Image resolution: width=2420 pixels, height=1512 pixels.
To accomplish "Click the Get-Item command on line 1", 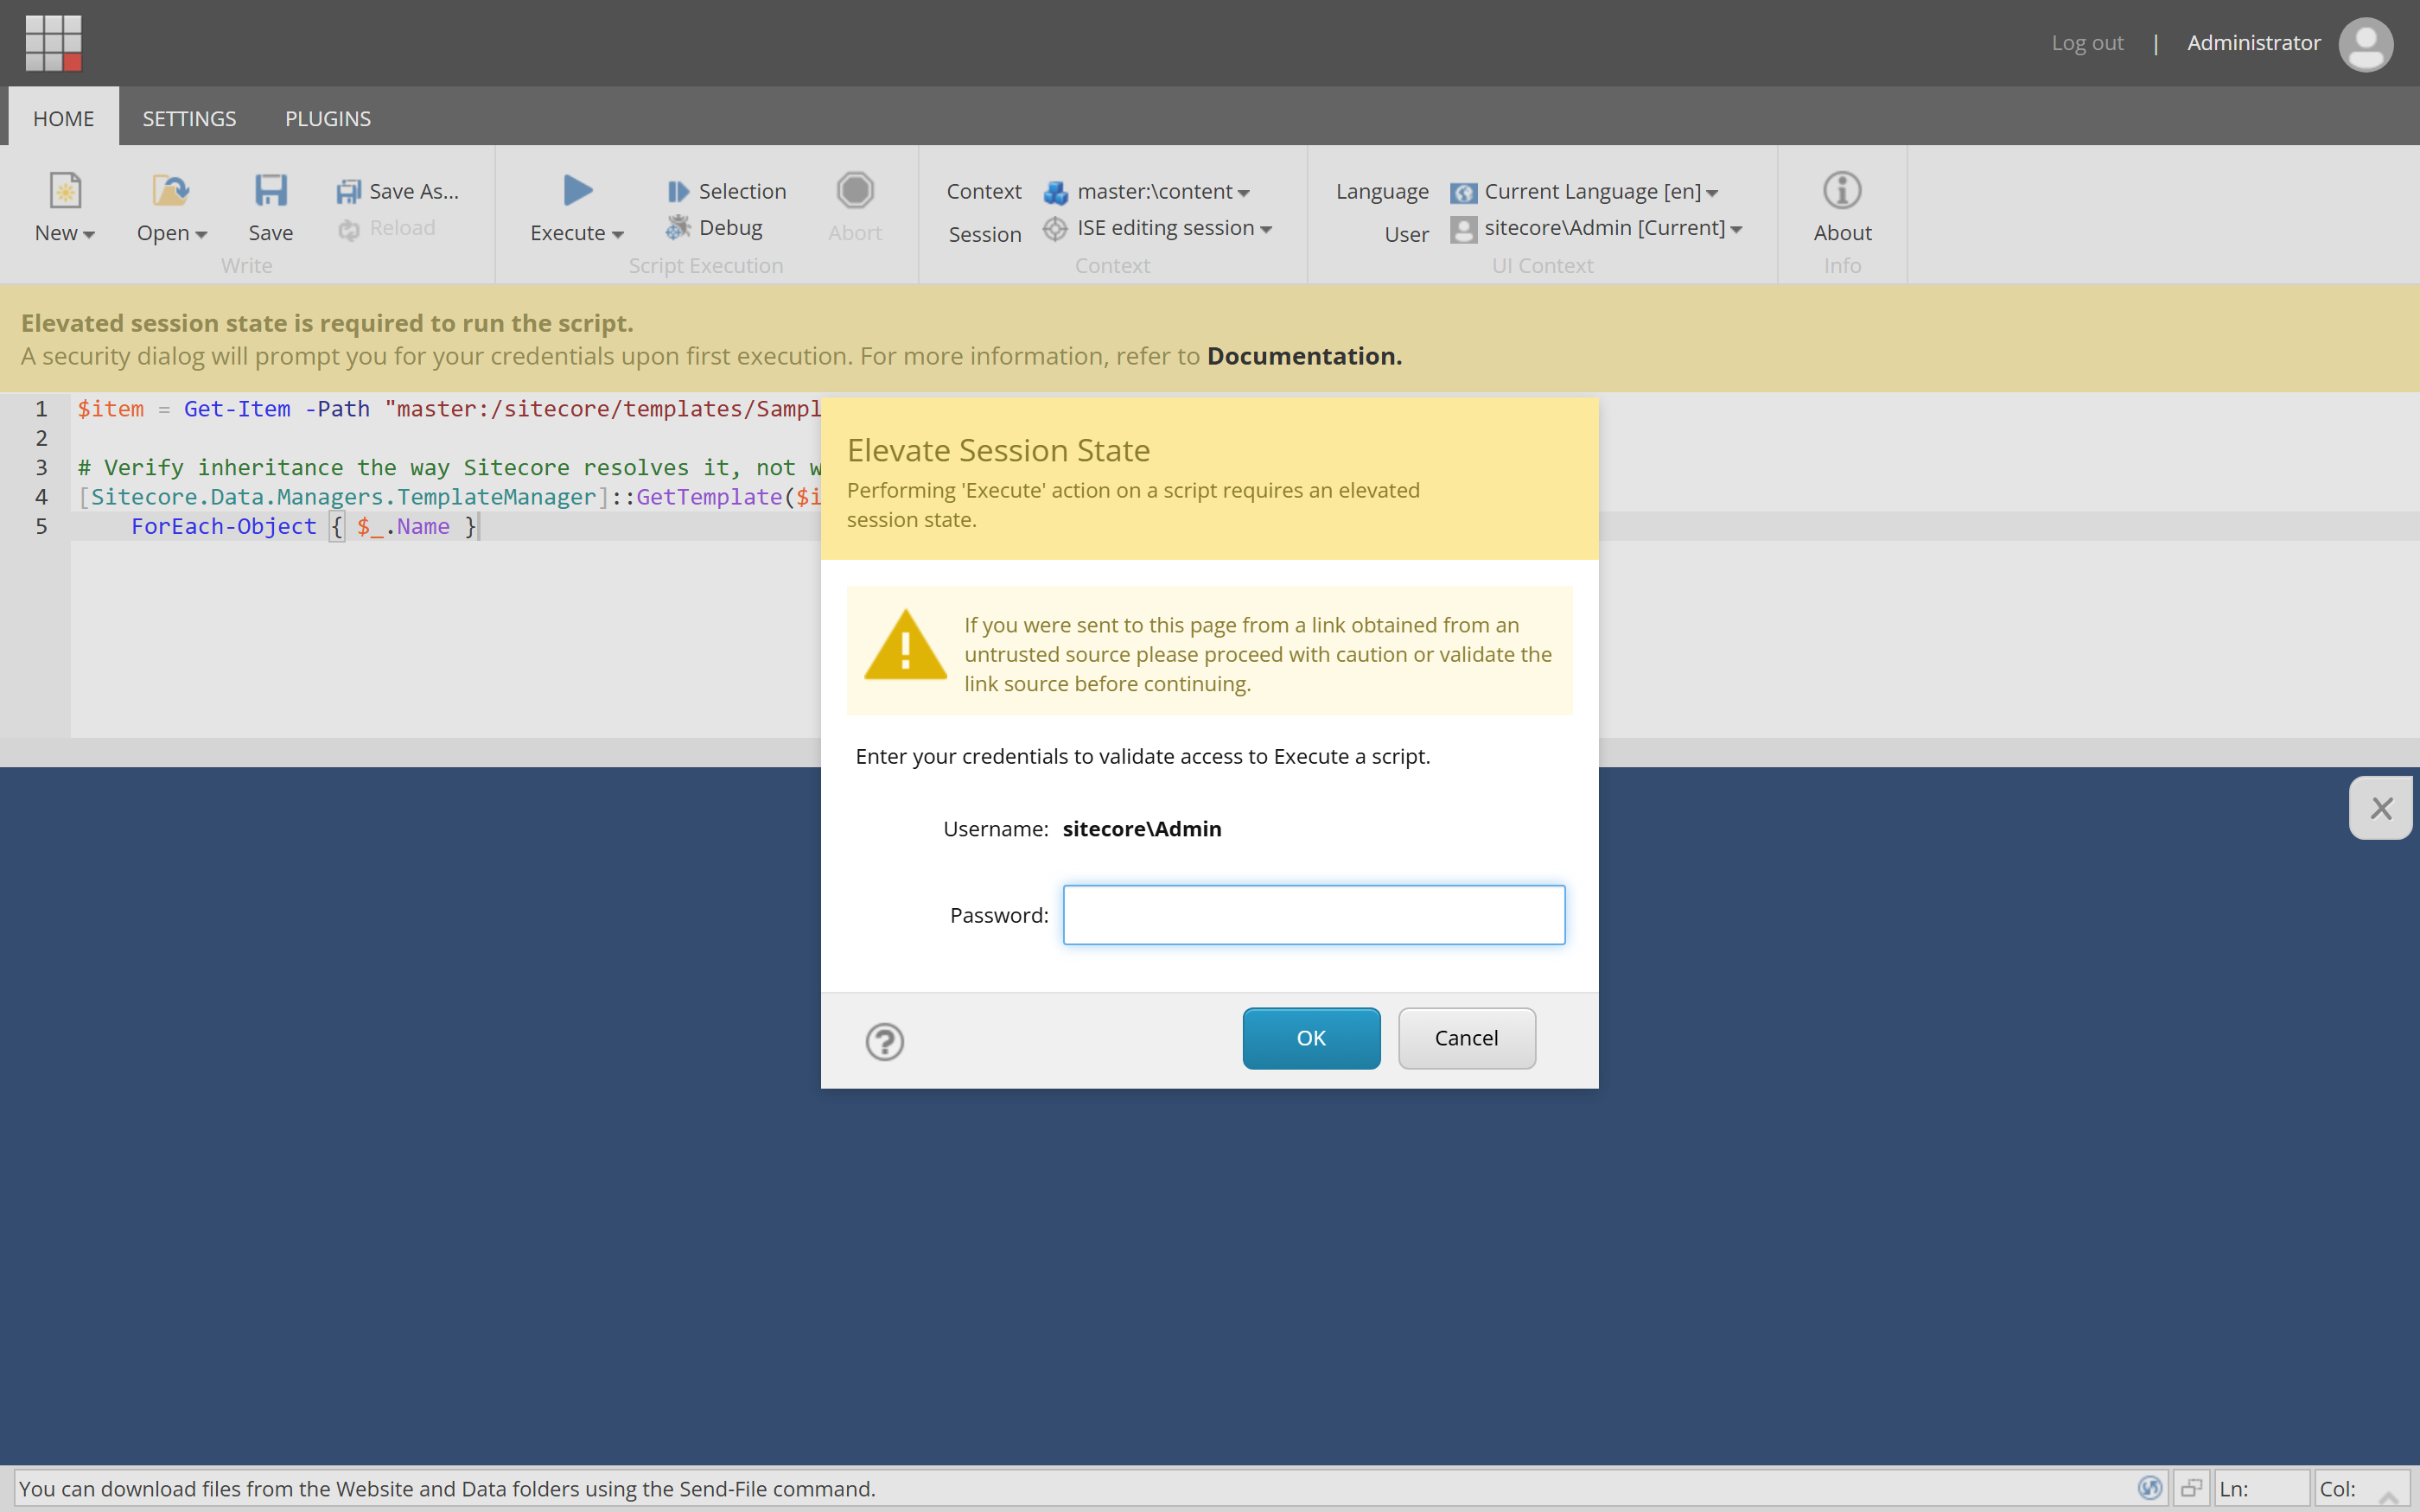I will [237, 408].
